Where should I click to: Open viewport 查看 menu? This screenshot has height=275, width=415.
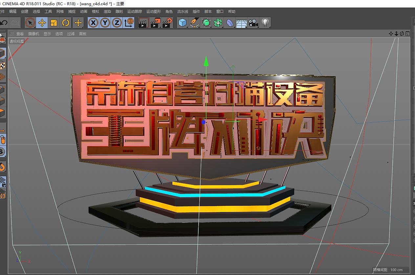coord(20,34)
